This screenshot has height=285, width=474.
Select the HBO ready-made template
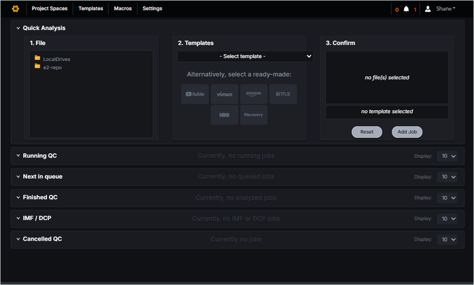(x=224, y=115)
